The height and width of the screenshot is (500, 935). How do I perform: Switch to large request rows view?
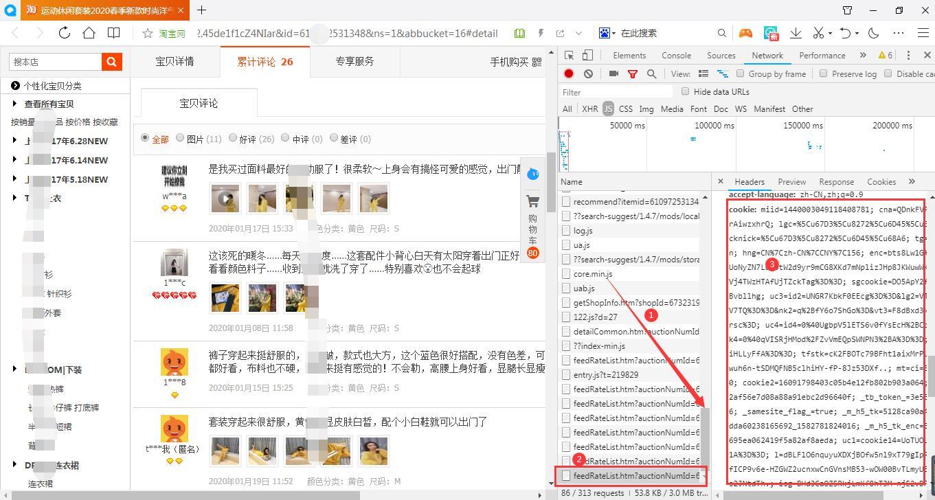click(x=703, y=73)
